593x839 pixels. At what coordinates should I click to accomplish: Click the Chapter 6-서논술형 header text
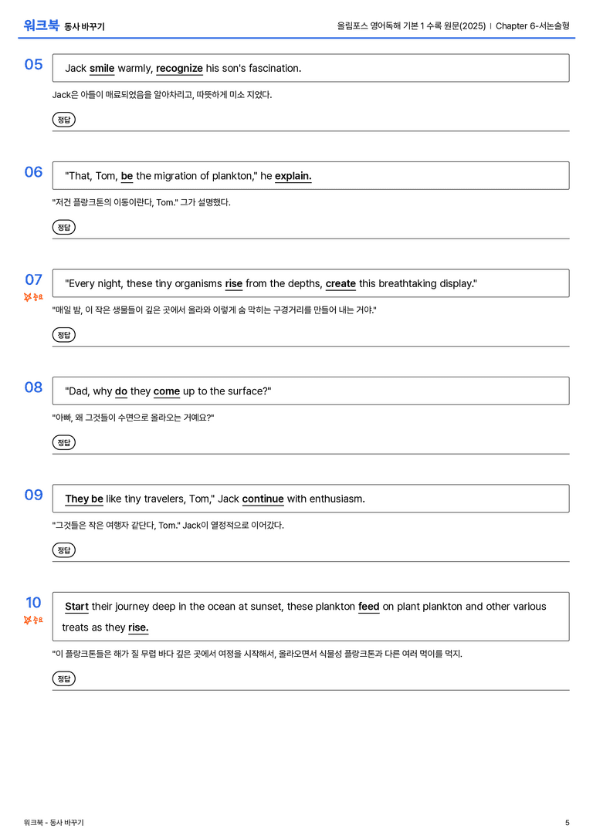pos(533,25)
